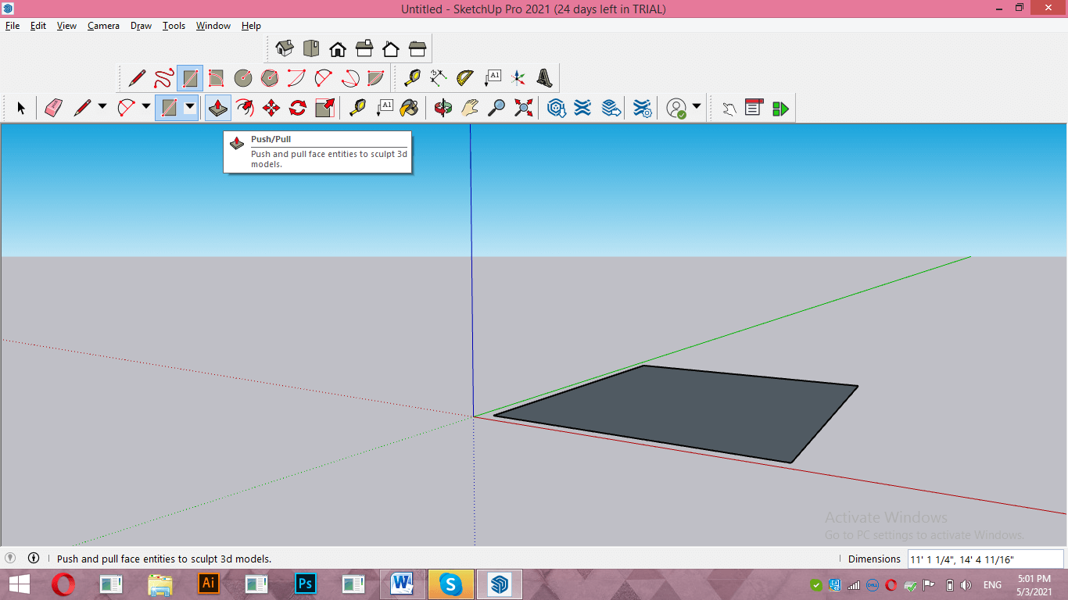Switch to the Back view icon
1068x600 pixels.
391,49
